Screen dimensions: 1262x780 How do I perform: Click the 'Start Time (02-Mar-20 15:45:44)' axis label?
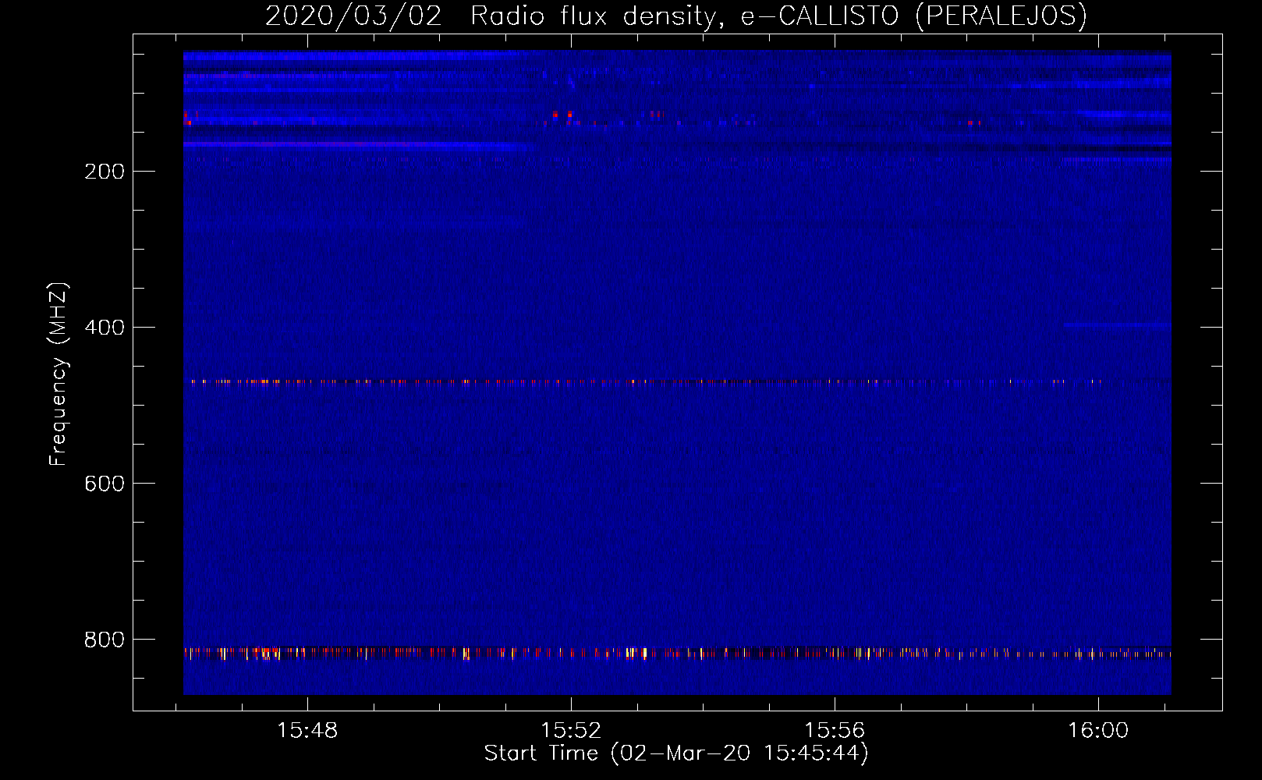coord(676,753)
